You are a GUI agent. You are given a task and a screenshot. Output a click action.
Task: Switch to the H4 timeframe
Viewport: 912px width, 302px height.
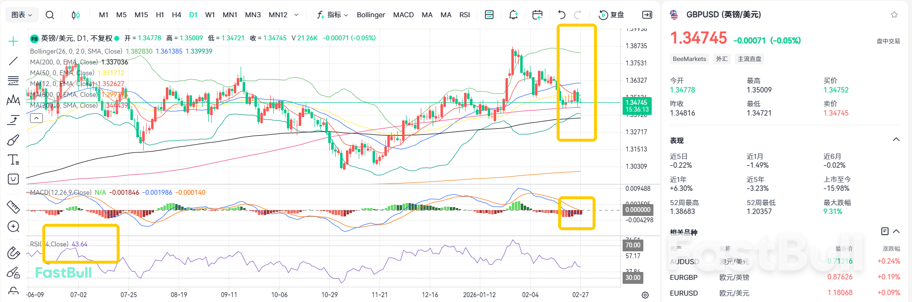tap(176, 15)
